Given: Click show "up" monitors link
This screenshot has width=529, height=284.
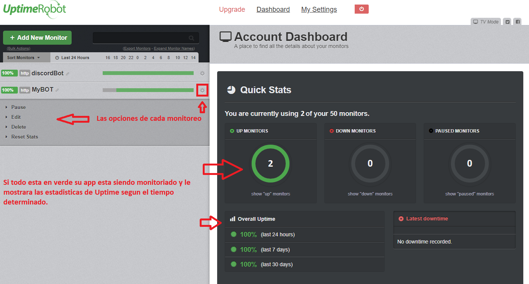Looking at the screenshot, I should point(271,194).
